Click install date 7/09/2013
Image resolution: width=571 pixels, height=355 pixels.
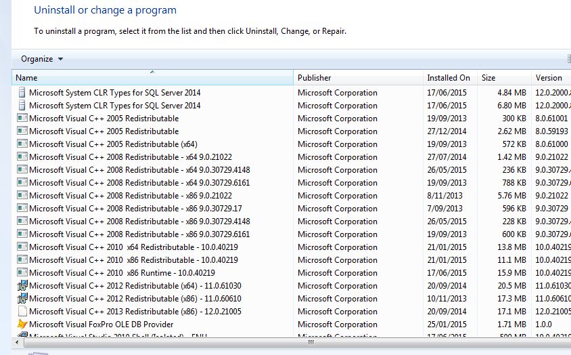pos(444,209)
